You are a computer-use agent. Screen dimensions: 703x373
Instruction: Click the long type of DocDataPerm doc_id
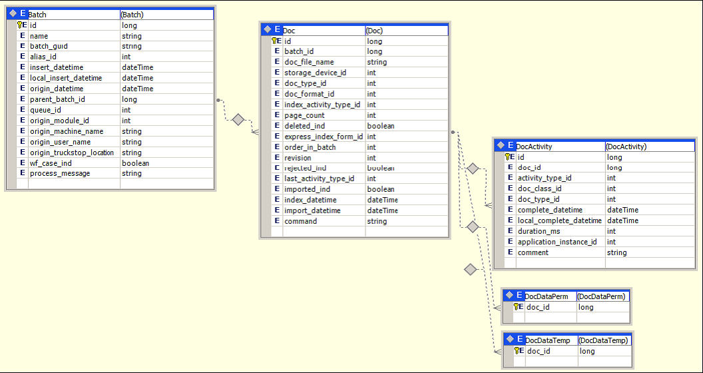pyautogui.click(x=603, y=307)
